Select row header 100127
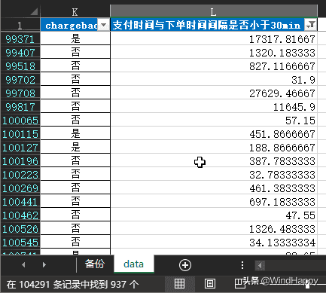The image size is (326, 293). [20, 148]
